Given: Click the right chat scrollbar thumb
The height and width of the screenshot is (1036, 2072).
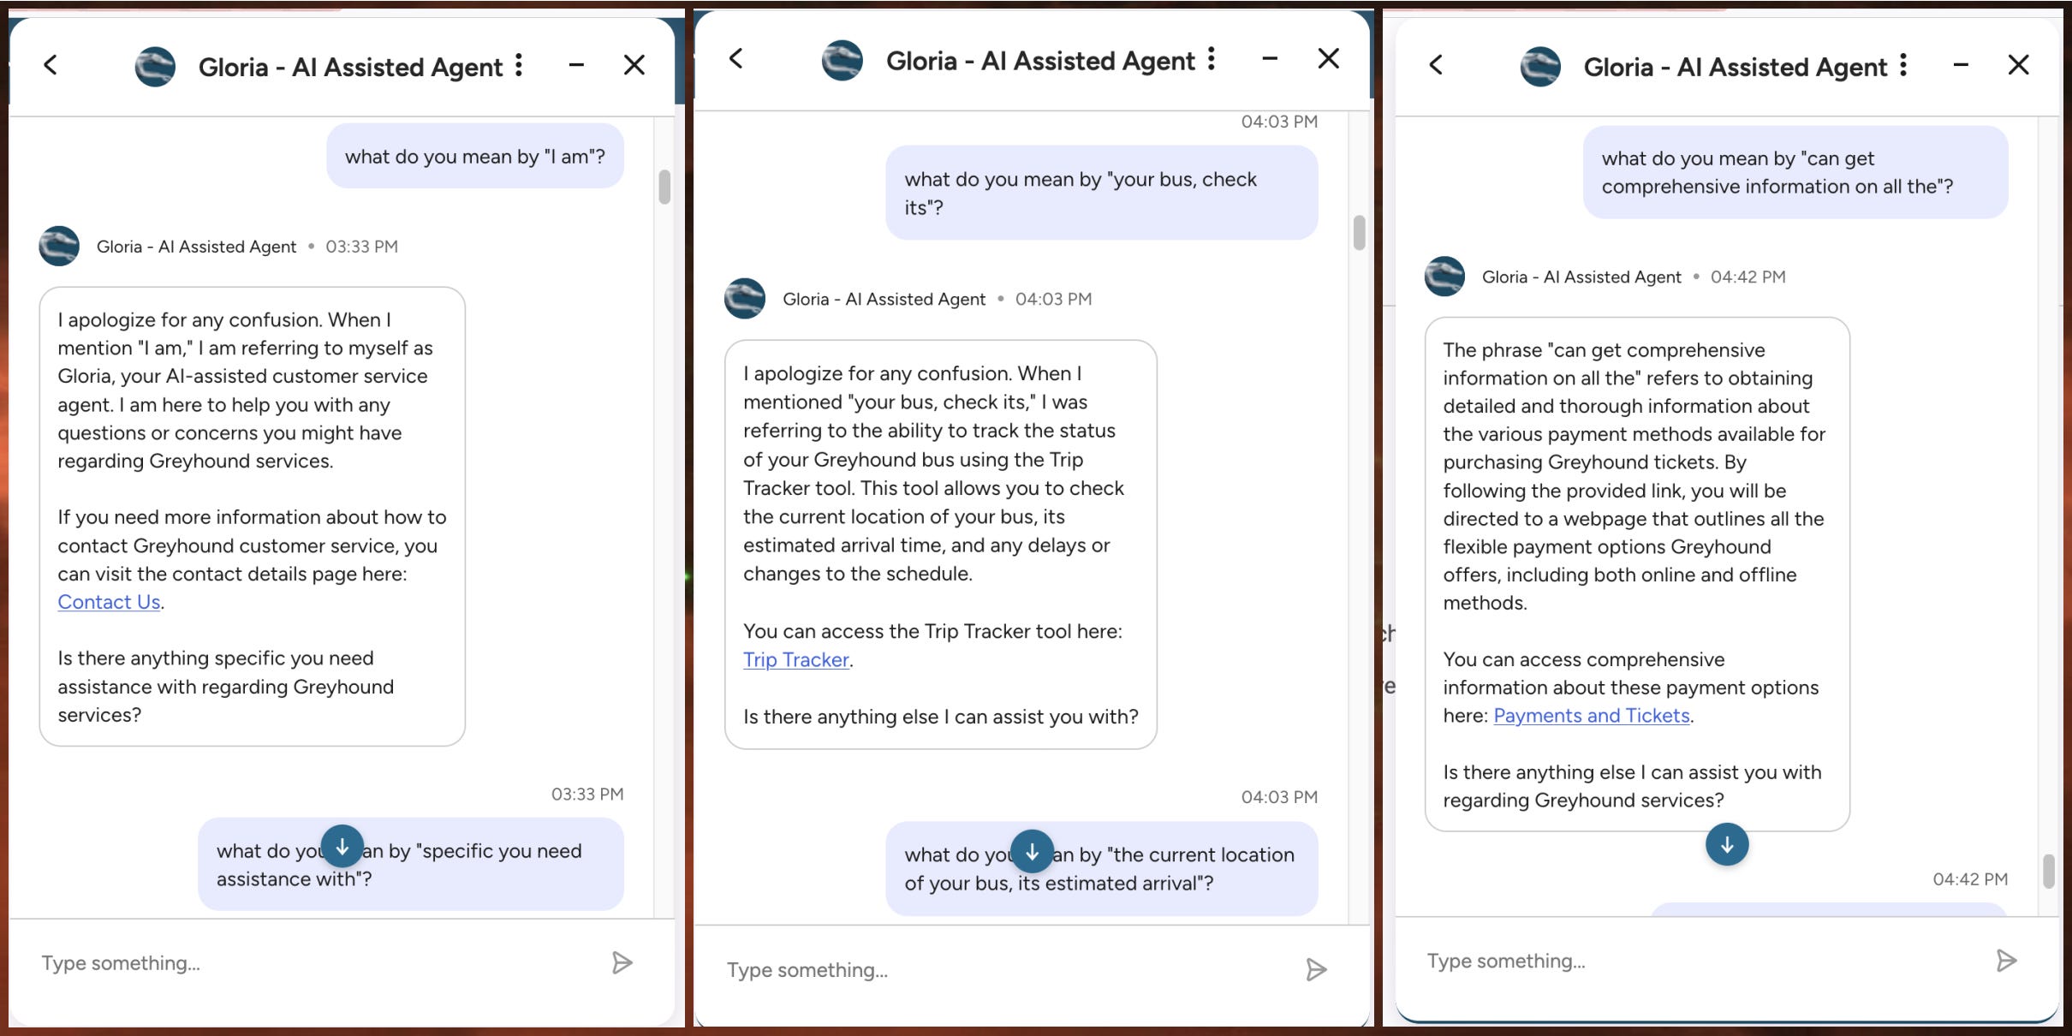Looking at the screenshot, I should tap(2049, 872).
